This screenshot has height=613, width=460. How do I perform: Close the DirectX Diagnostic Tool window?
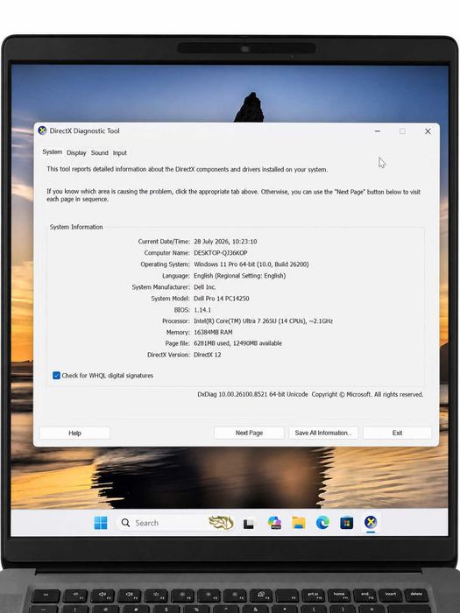tap(428, 131)
